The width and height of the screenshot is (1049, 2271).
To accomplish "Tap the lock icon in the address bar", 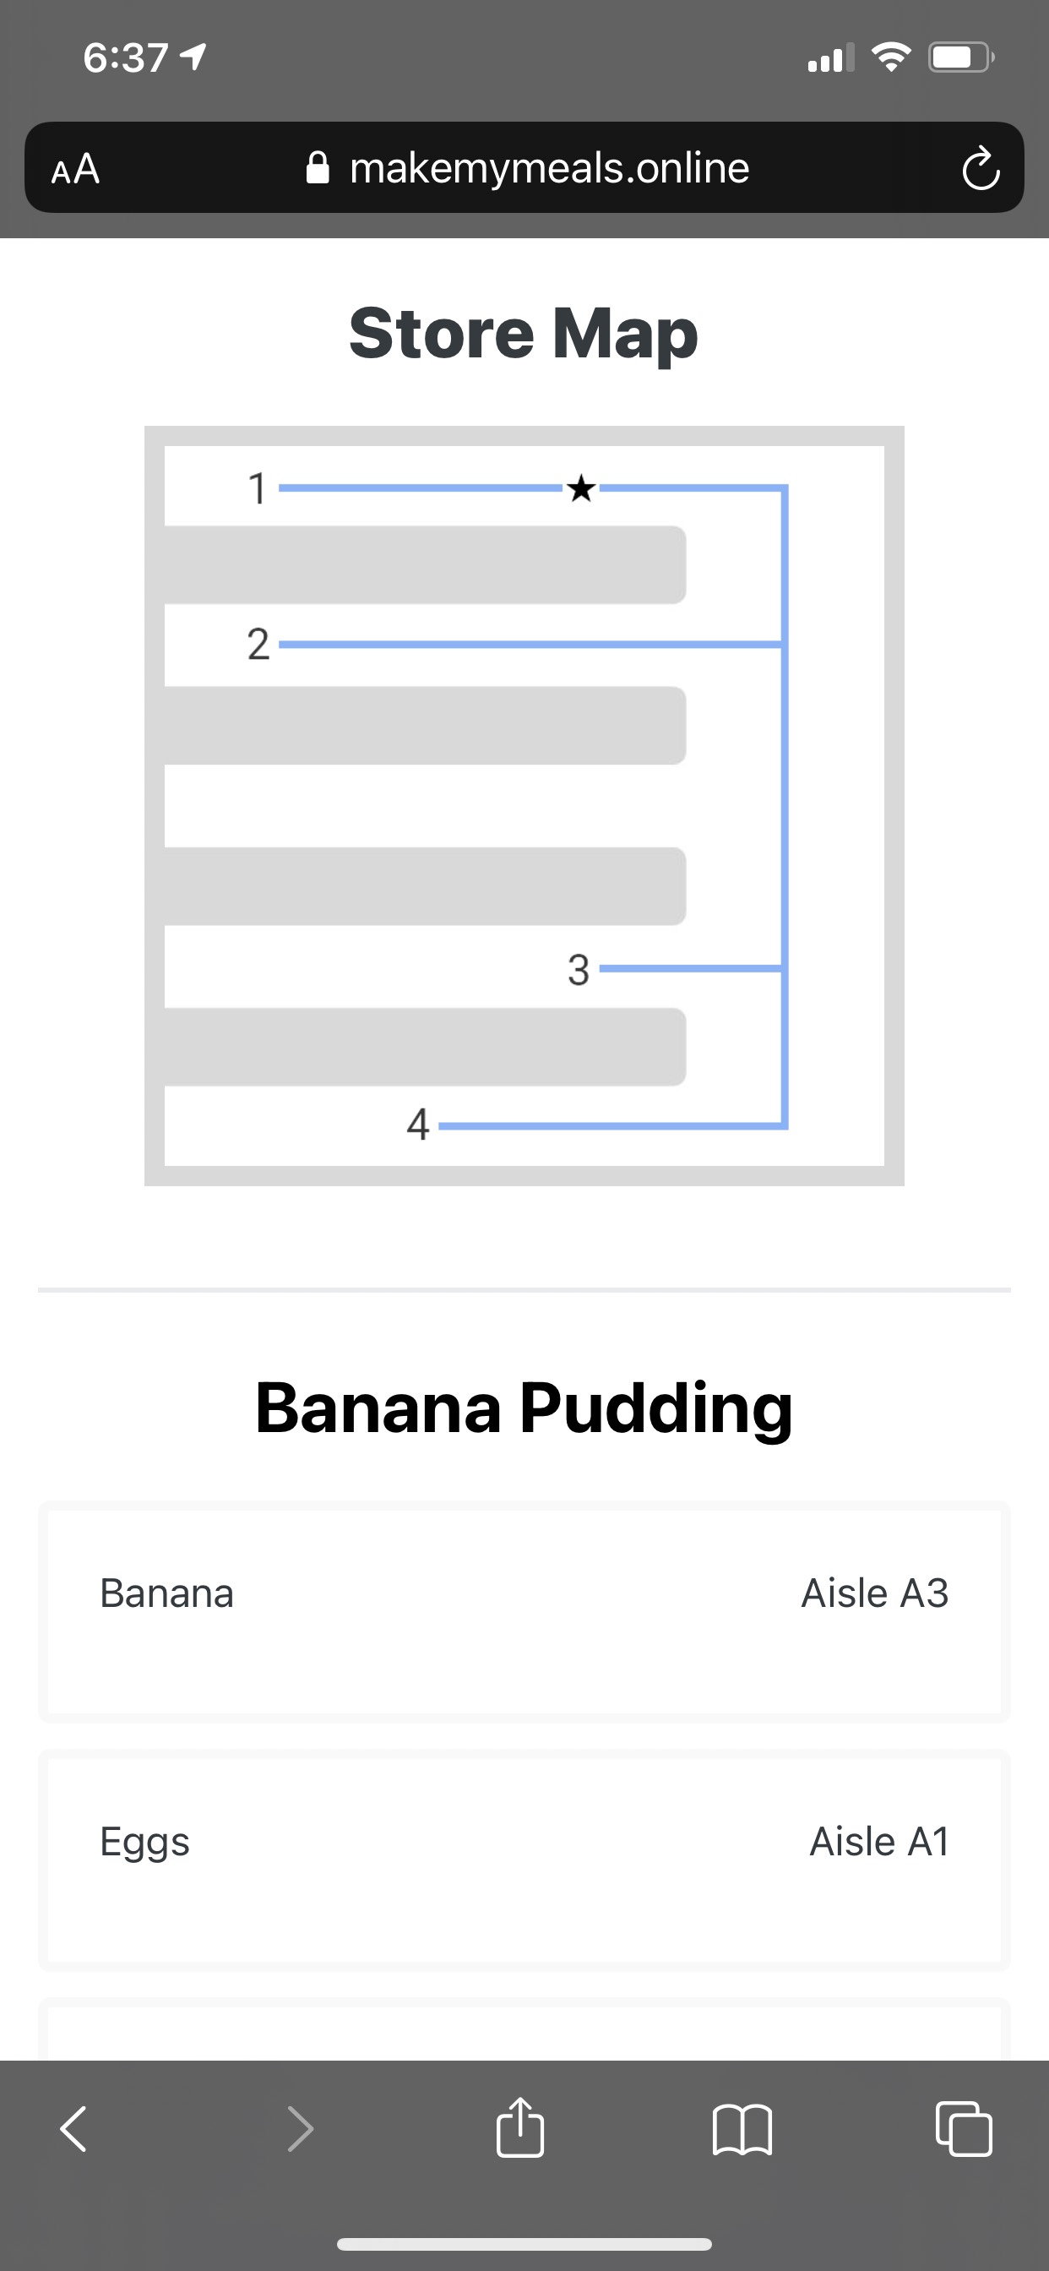I will pos(318,167).
